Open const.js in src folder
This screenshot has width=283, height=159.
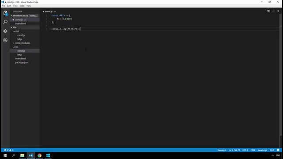coord(25,51)
